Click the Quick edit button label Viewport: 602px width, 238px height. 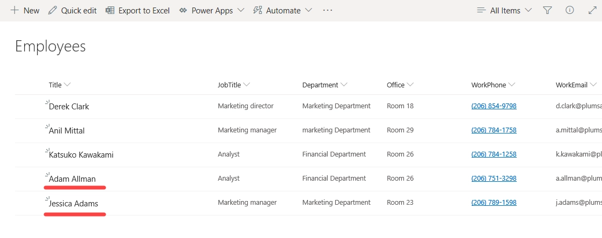click(x=79, y=11)
